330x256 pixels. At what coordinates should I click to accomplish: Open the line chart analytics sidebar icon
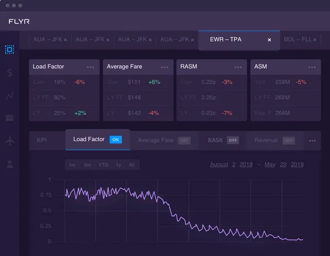(x=10, y=96)
